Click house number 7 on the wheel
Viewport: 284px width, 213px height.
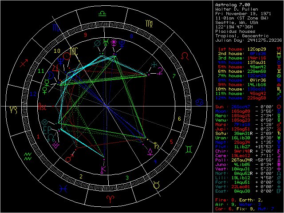174,76
